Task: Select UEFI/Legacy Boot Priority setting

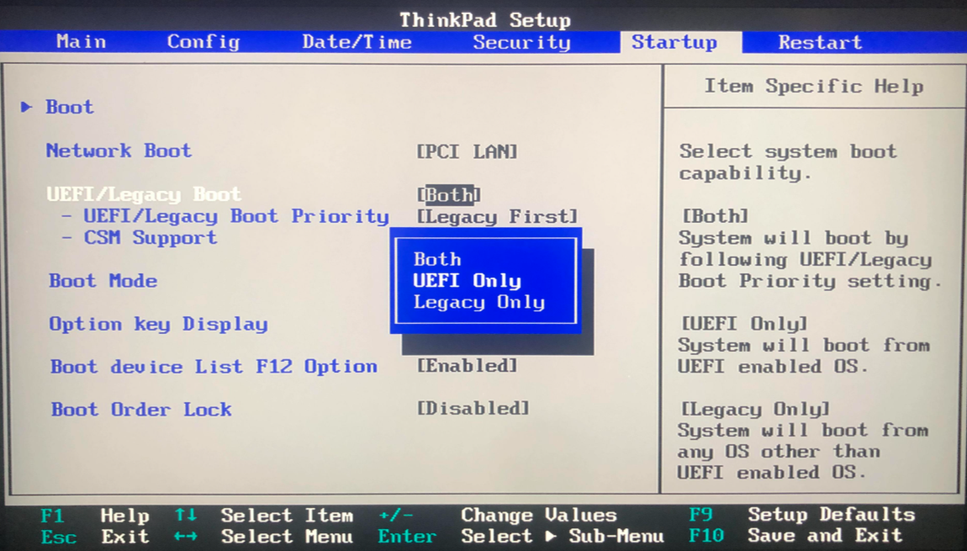Action: pyautogui.click(x=235, y=216)
